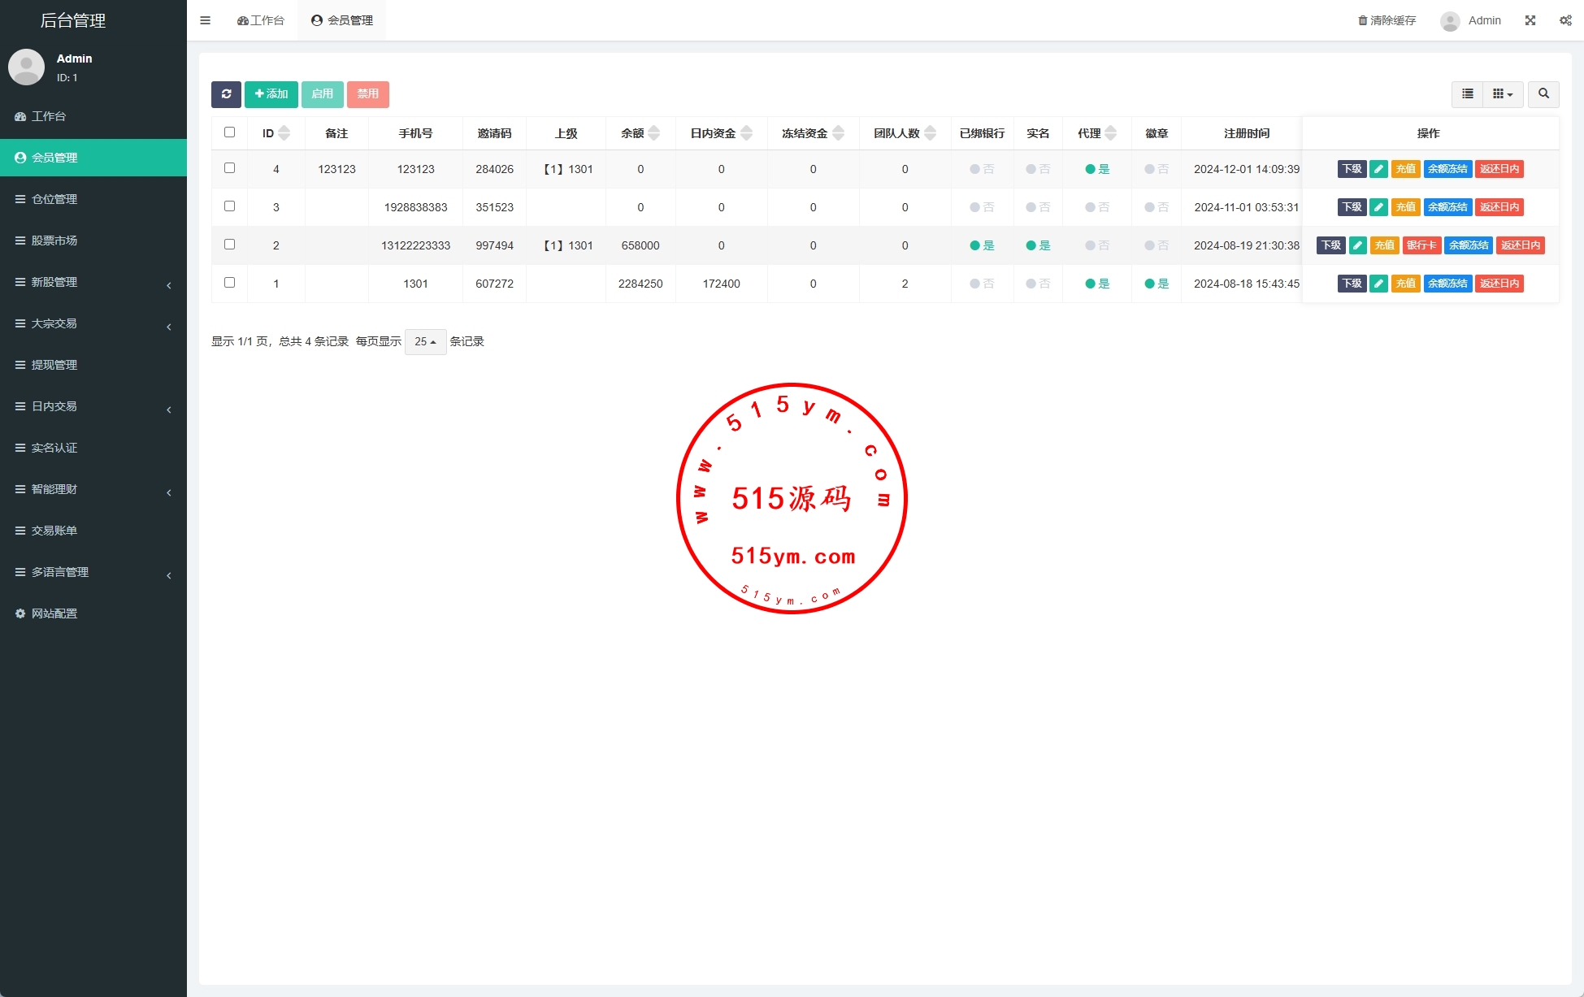
Task: Select the checkbox for member ID 3
Action: click(229, 206)
